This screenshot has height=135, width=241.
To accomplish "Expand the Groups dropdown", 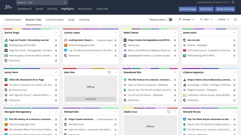I will [186, 19].
